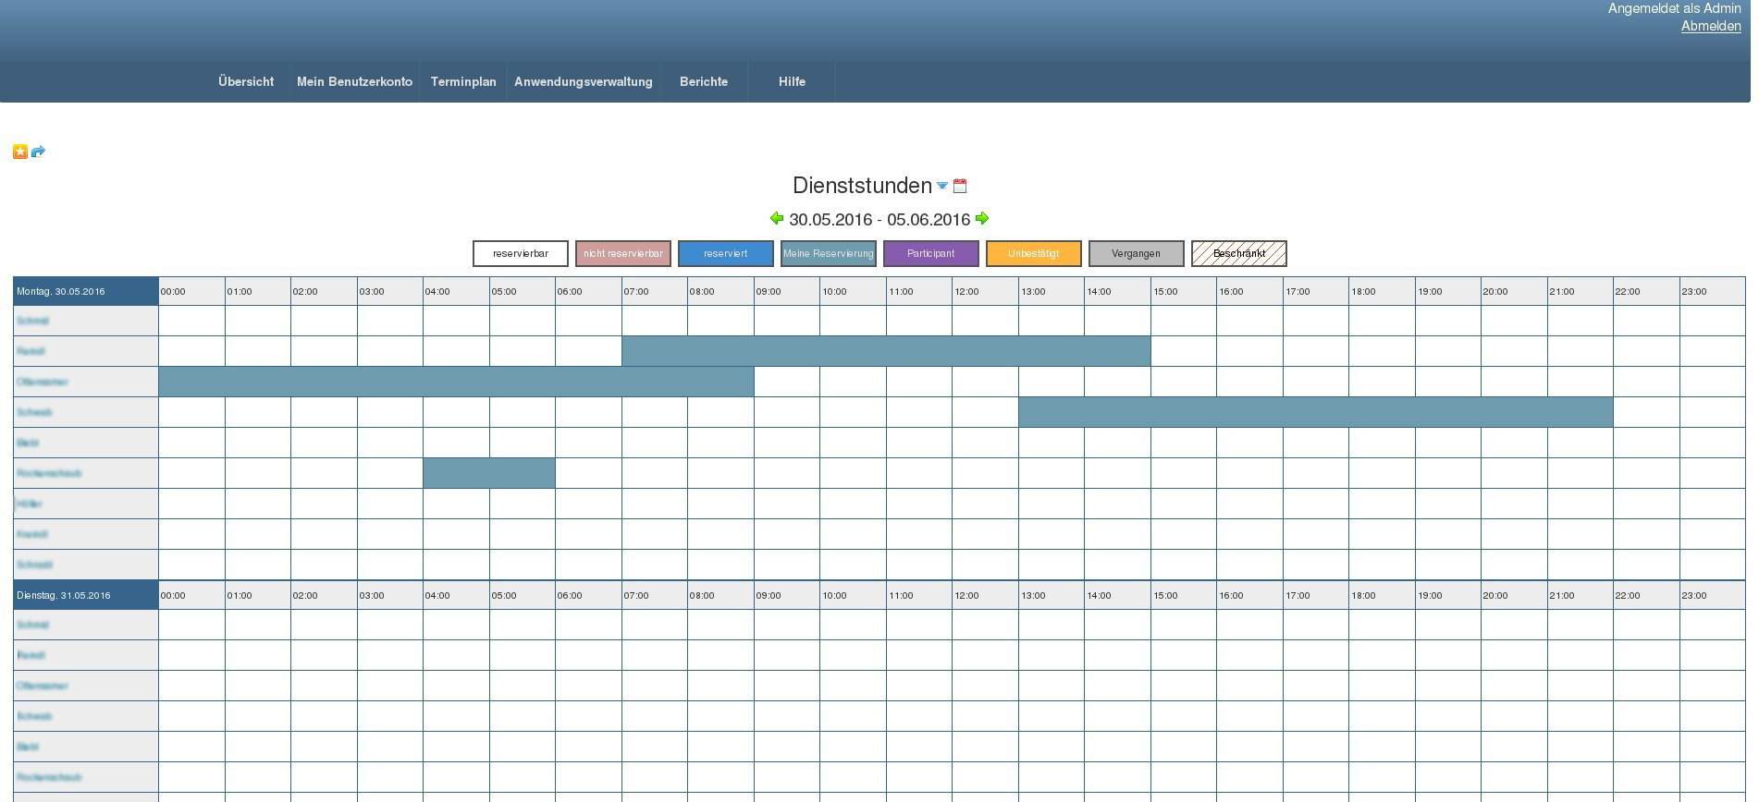Expand the schedule dropdown arrow next to Dienststunden
Screen dimensions: 1759x802
942,186
